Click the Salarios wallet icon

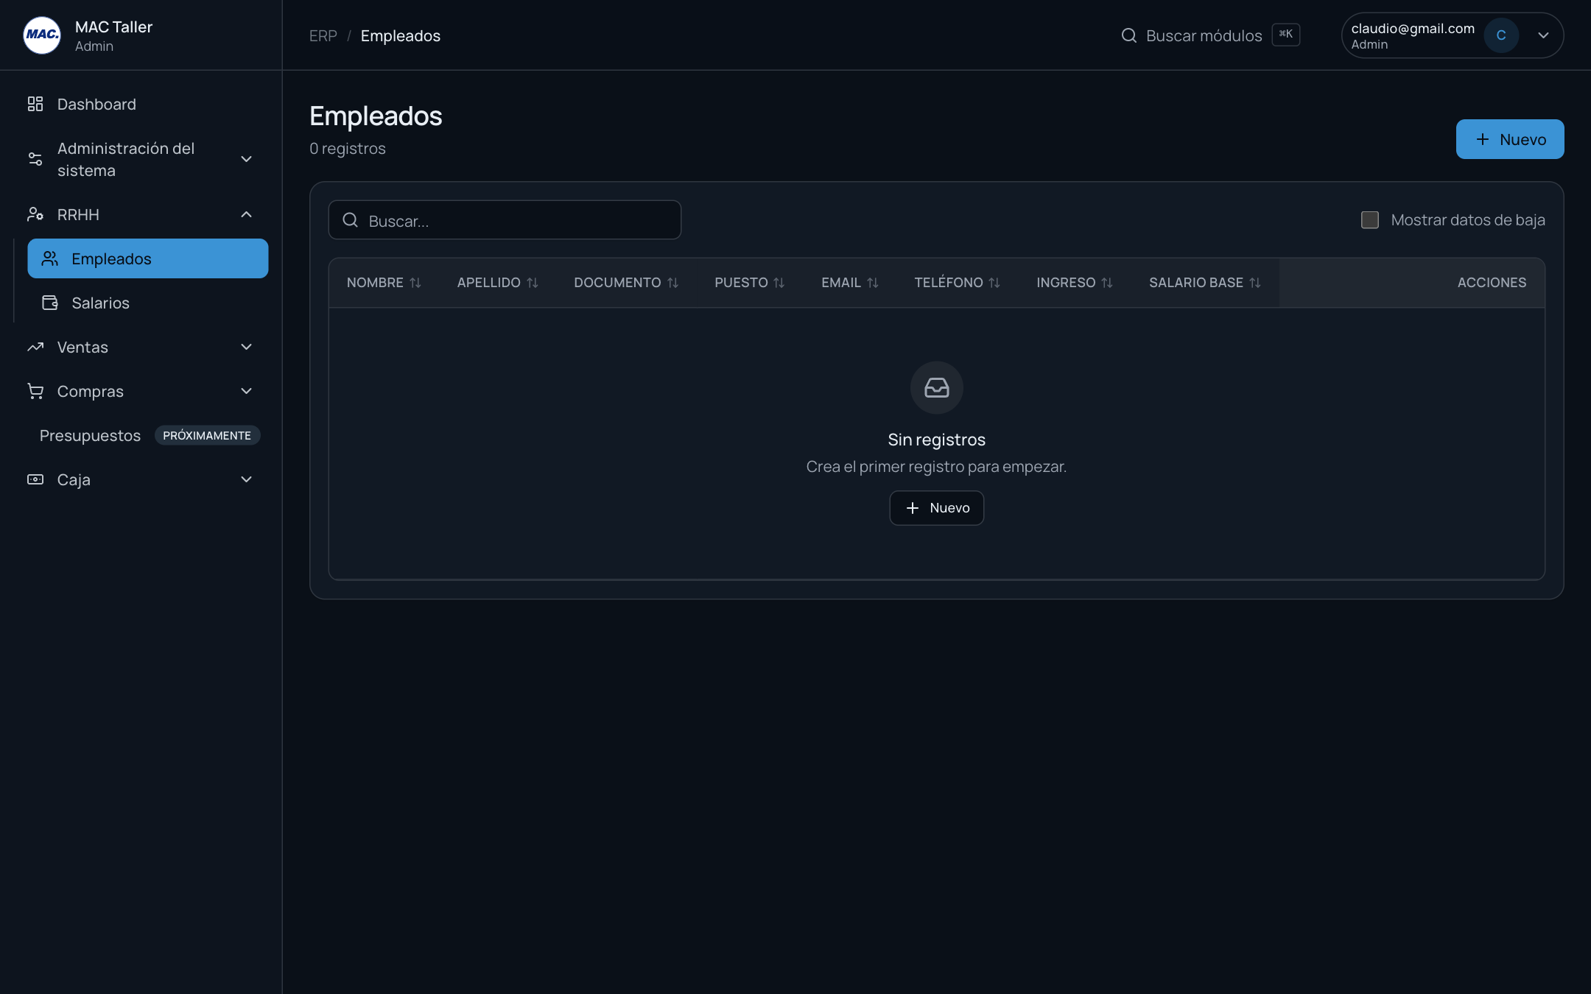click(x=50, y=303)
